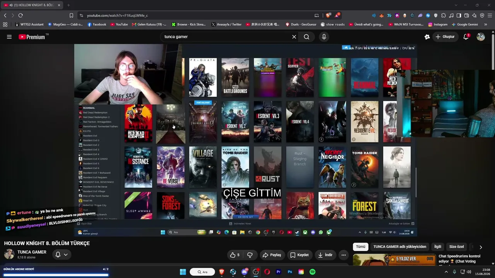Save the video with Kaydet
495x278 pixels.
299,255
